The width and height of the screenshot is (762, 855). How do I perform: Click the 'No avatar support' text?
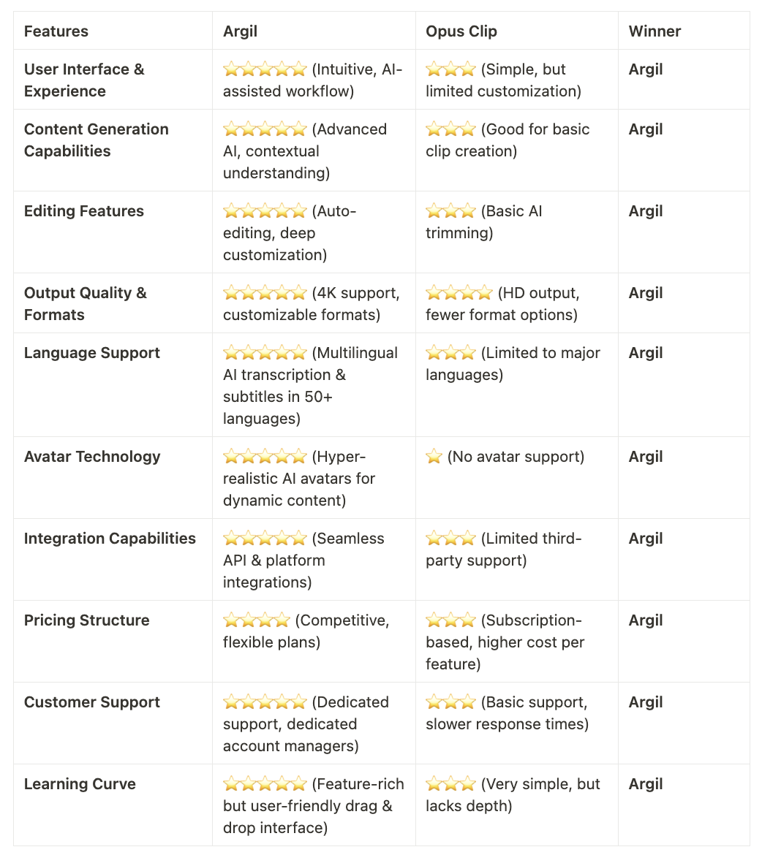(516, 457)
